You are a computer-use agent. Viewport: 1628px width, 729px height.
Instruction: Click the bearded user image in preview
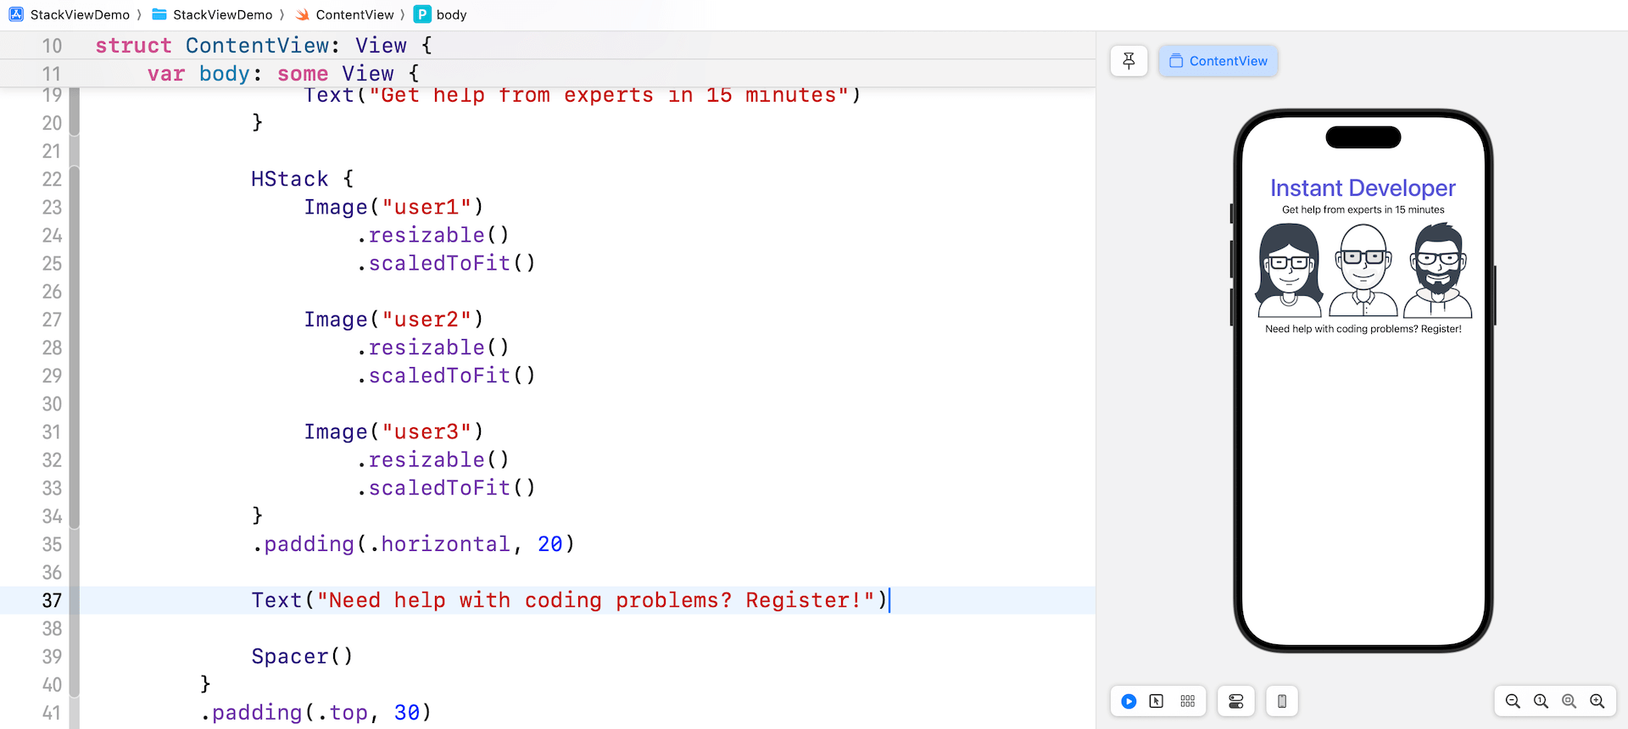tap(1438, 270)
